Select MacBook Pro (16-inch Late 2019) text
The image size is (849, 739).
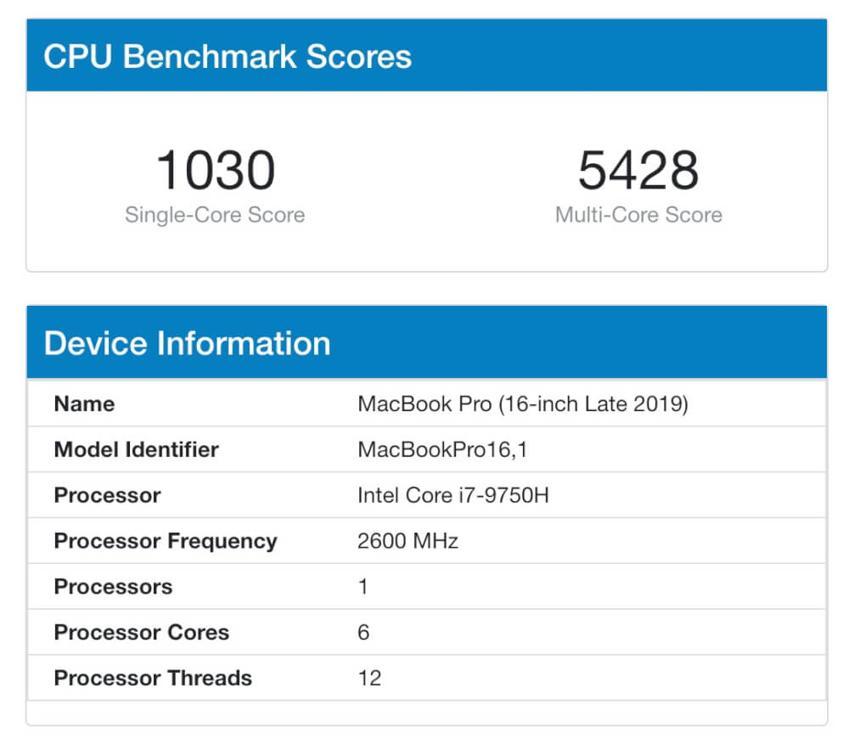[x=523, y=404]
